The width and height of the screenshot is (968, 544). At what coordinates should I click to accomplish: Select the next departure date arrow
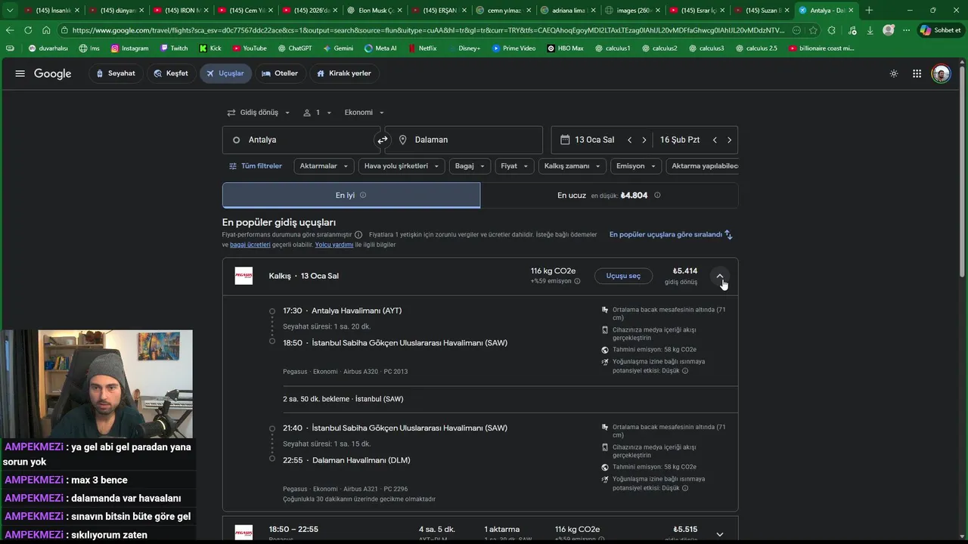pyautogui.click(x=644, y=140)
